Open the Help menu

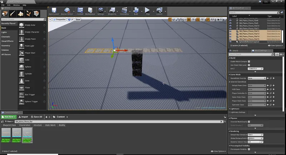coord(24,5)
